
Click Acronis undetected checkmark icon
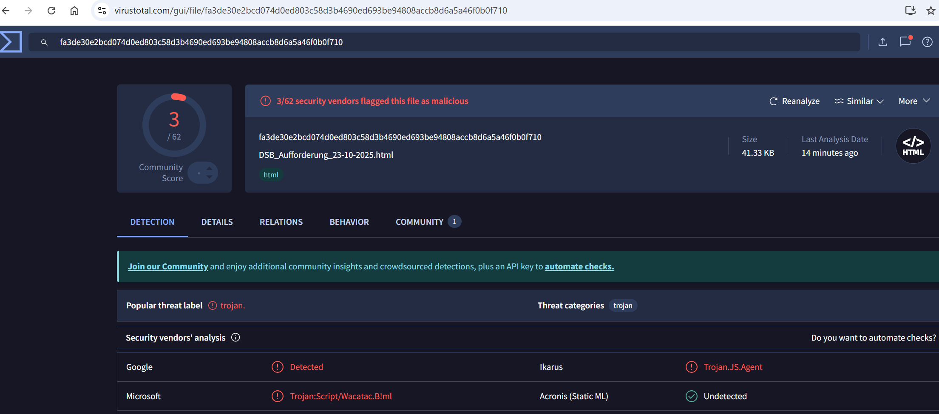tap(692, 396)
